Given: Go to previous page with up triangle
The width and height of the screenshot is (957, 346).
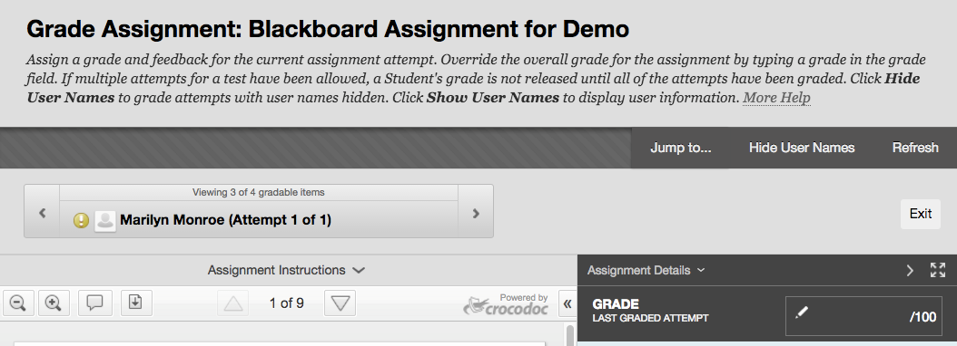Looking at the screenshot, I should [x=233, y=303].
